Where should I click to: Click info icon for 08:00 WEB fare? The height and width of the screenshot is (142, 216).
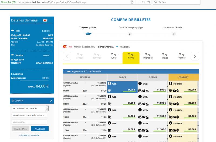pos(109,97)
